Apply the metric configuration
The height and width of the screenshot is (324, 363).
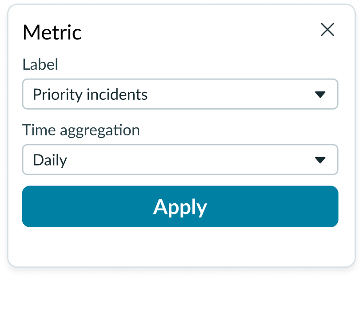pyautogui.click(x=180, y=206)
